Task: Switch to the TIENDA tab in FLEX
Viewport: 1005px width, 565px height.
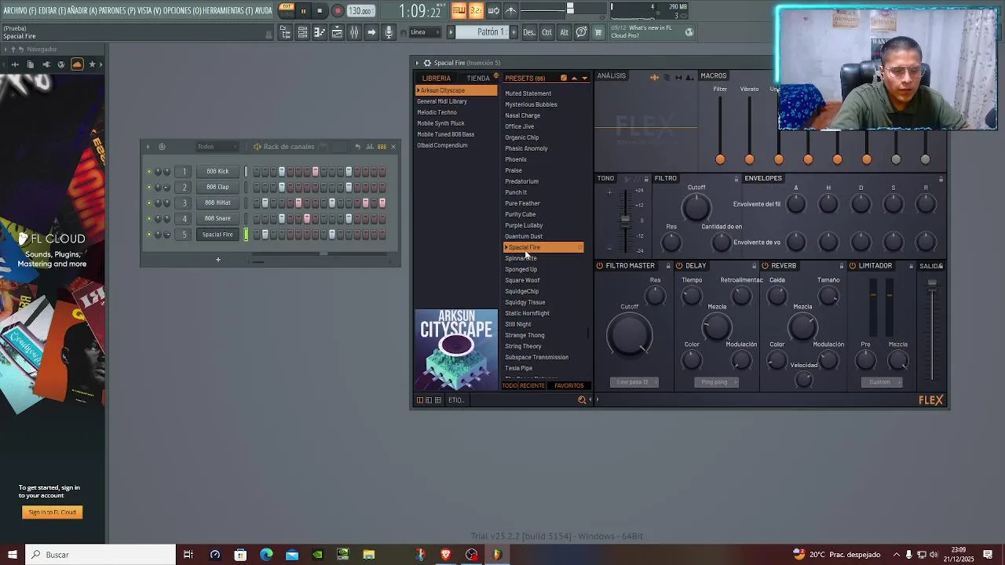Action: click(x=478, y=78)
